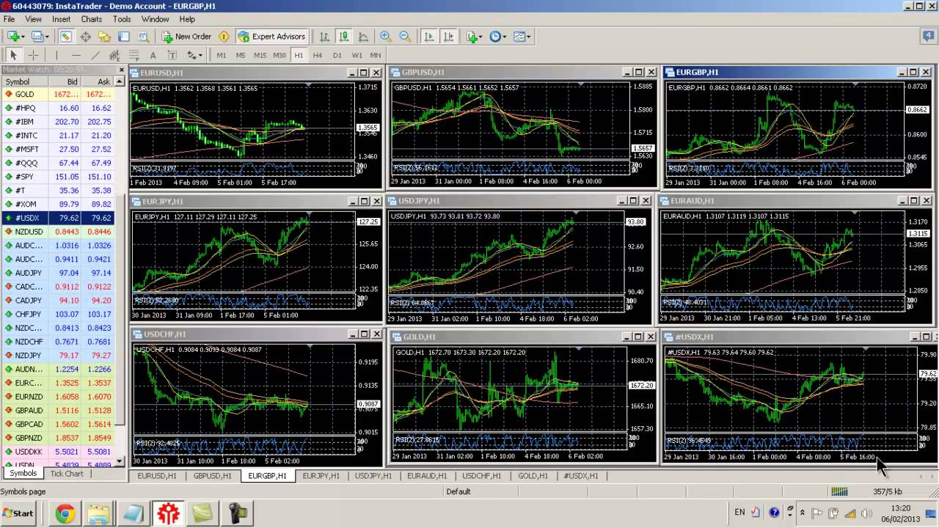Select the text label tool
This screenshot has width=939, height=528.
point(172,55)
